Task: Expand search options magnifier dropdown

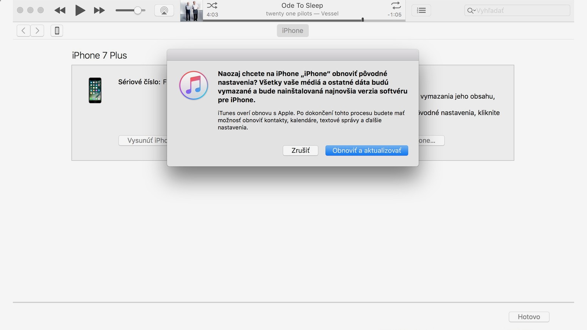Action: click(x=471, y=11)
